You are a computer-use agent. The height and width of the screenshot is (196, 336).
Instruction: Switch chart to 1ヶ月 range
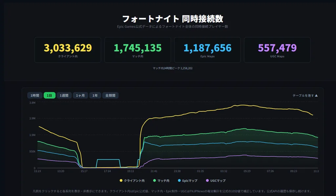[x=80, y=95]
